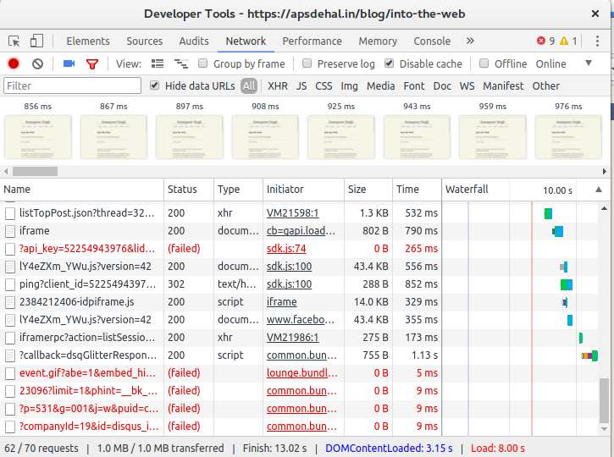Screen dimensions: 614x457
Task: Open the sdk.js:74 initiator link
Action: tap(286, 248)
